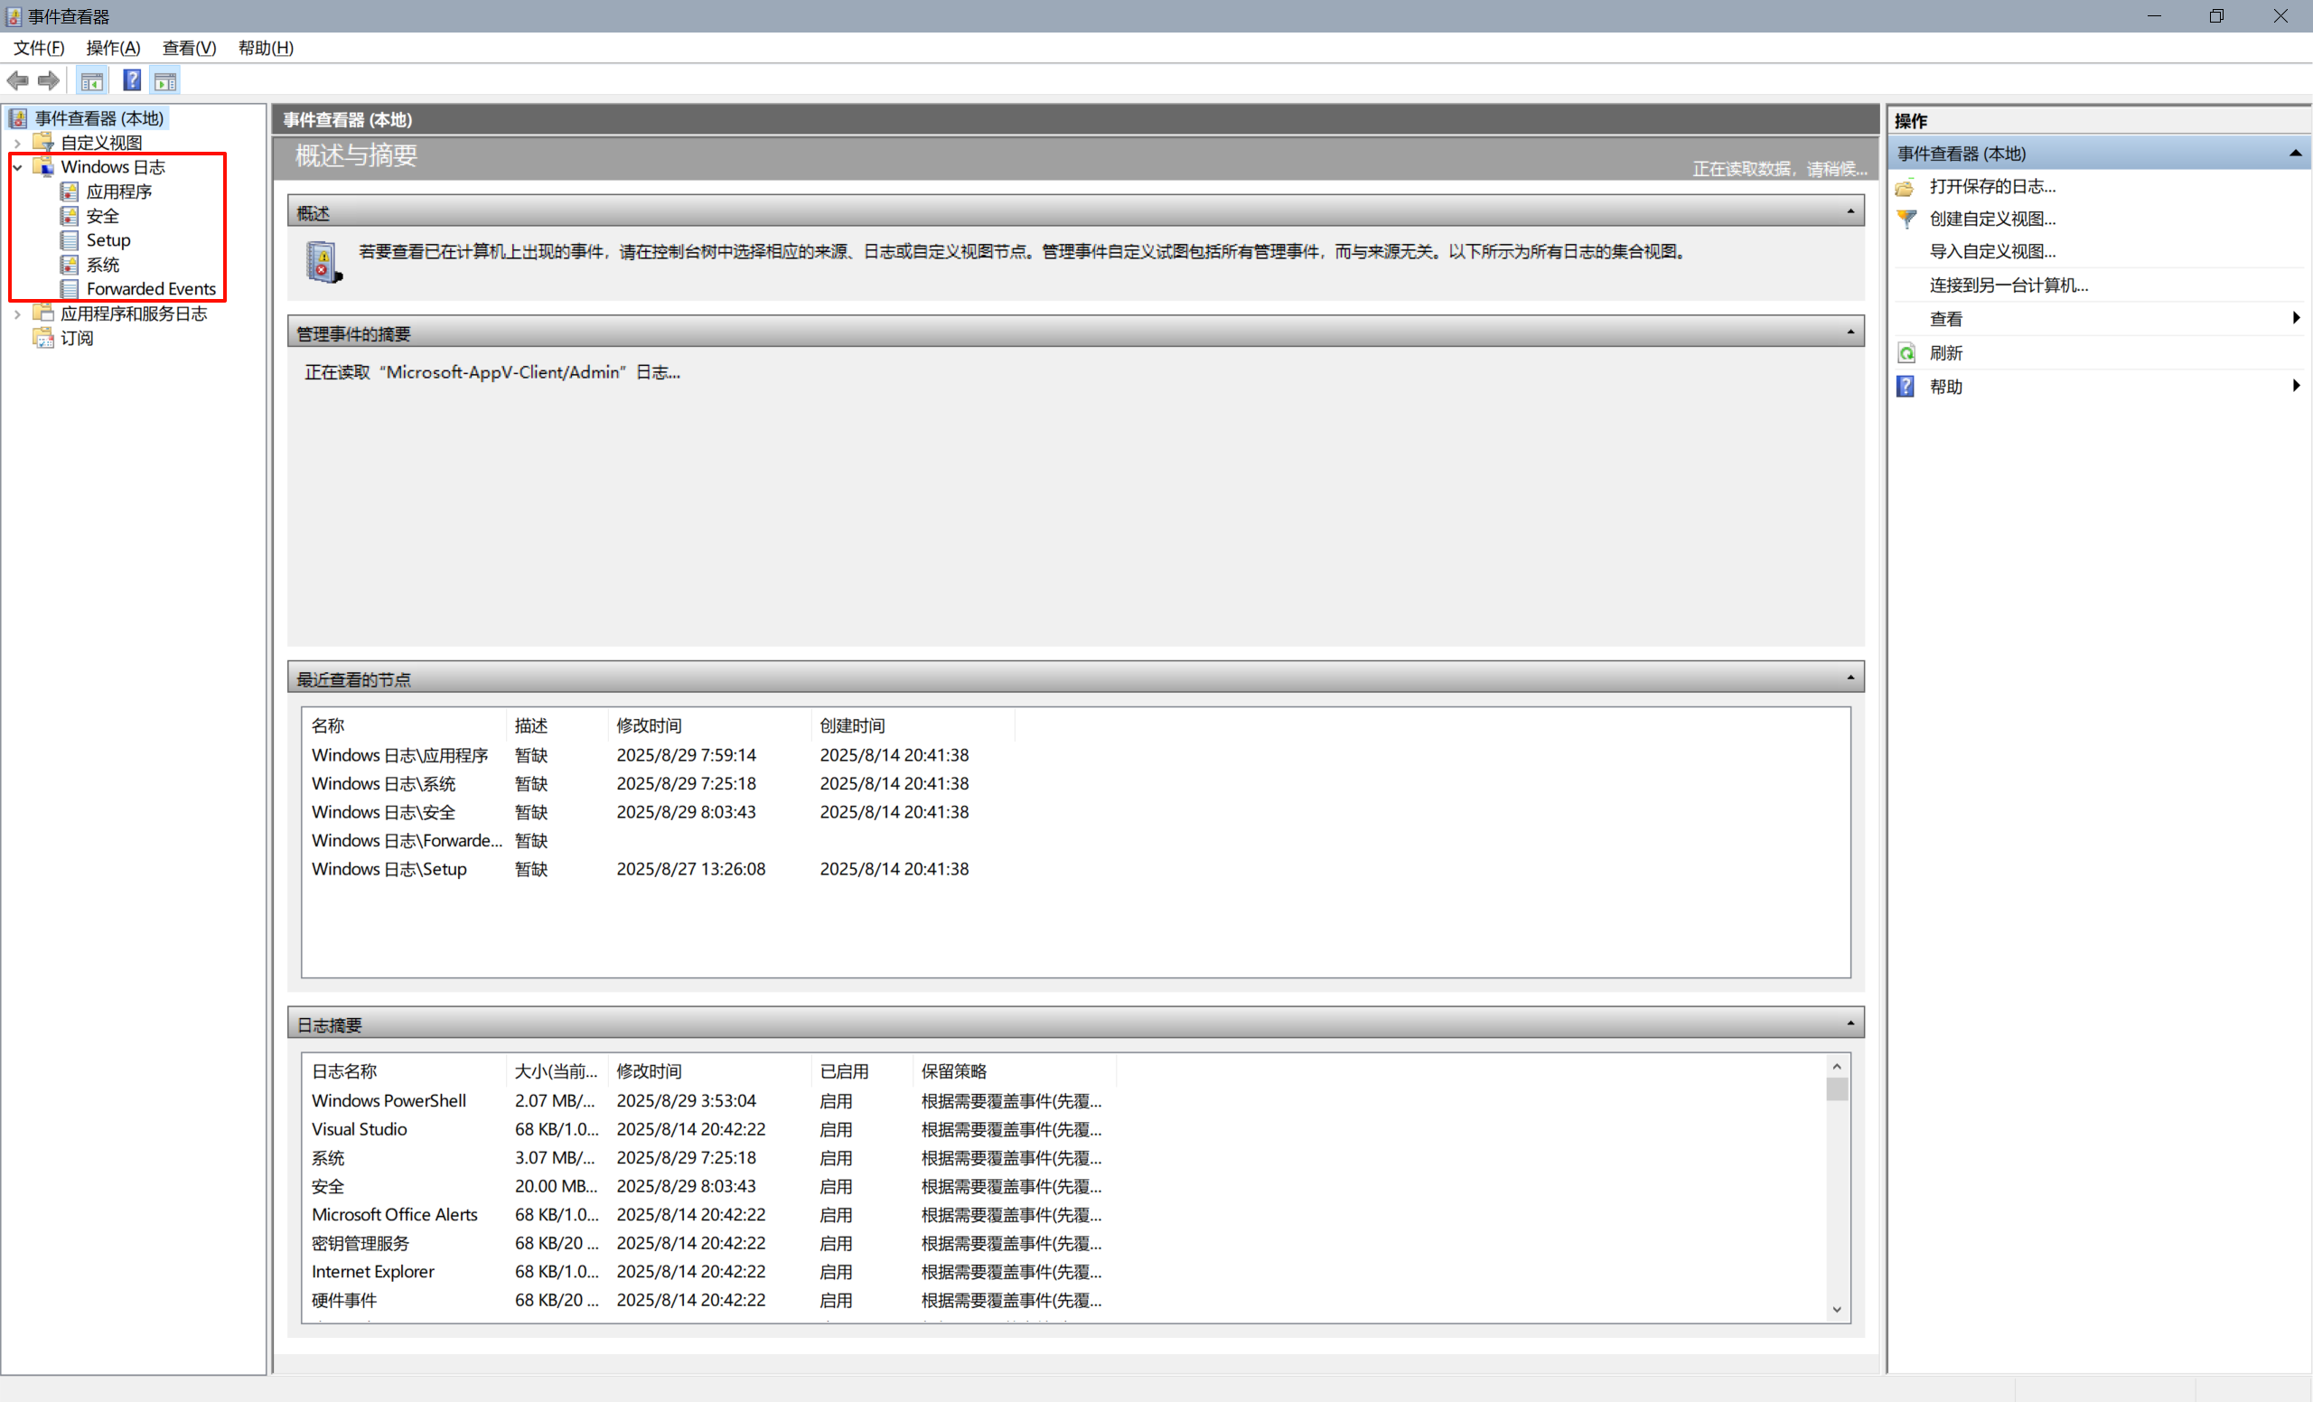Click 连接到另一台计算机 action

(x=2008, y=285)
